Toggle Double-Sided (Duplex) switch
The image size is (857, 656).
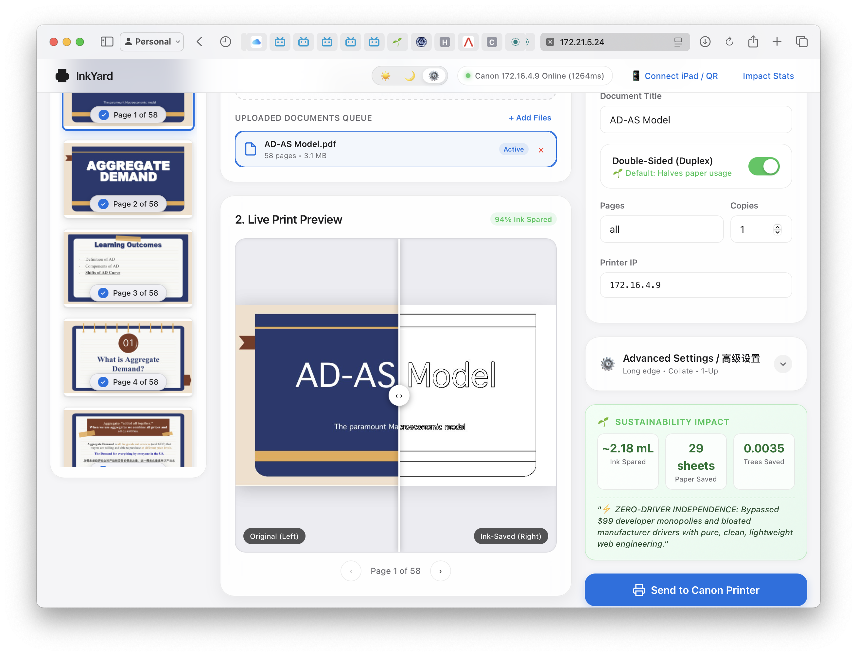(764, 167)
